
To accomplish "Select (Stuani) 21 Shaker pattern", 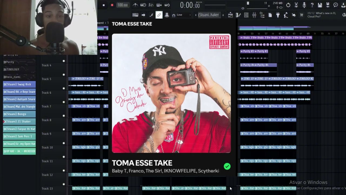I will click(x=19, y=122).
